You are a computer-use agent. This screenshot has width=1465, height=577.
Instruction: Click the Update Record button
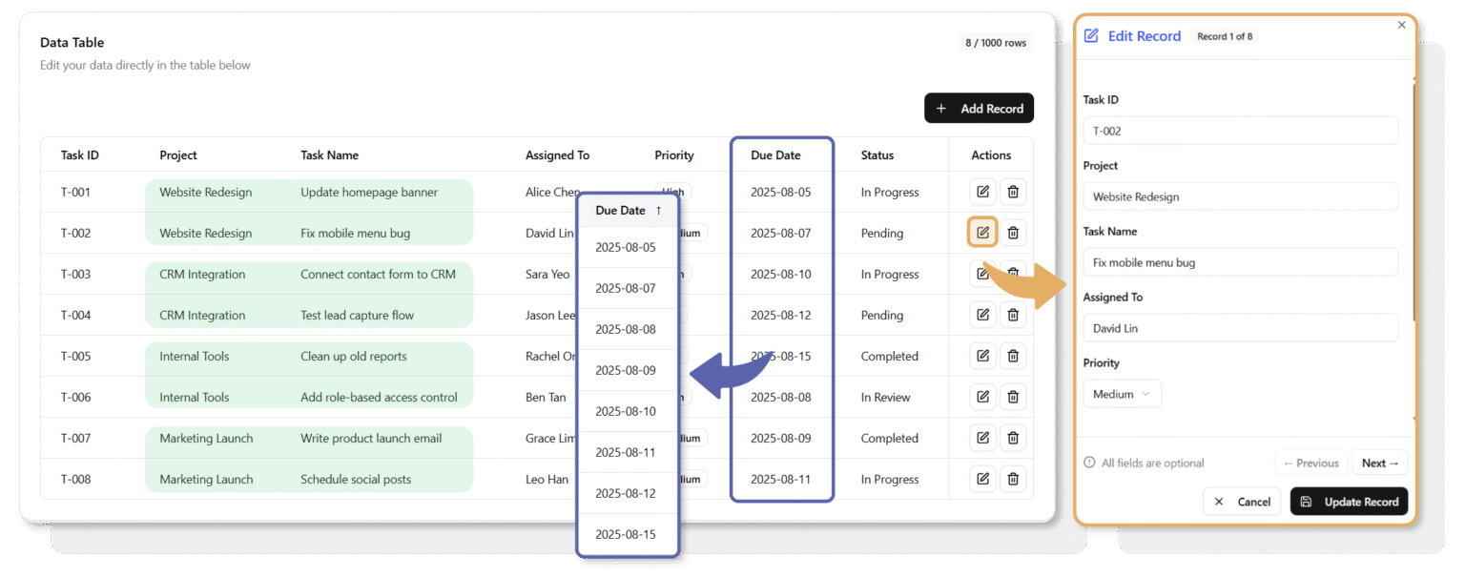pos(1349,502)
